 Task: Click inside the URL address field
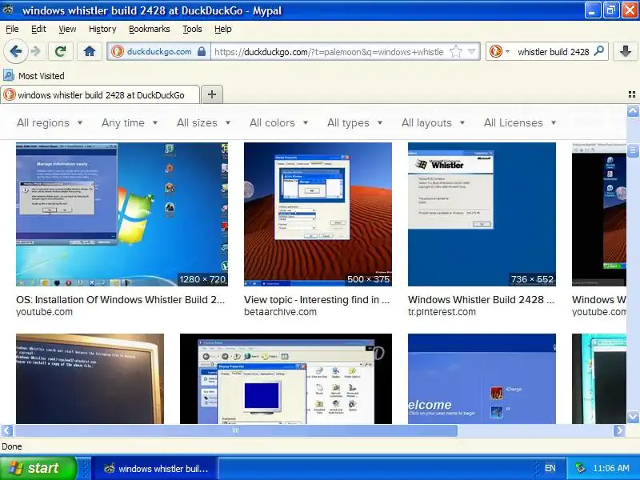coord(329,52)
